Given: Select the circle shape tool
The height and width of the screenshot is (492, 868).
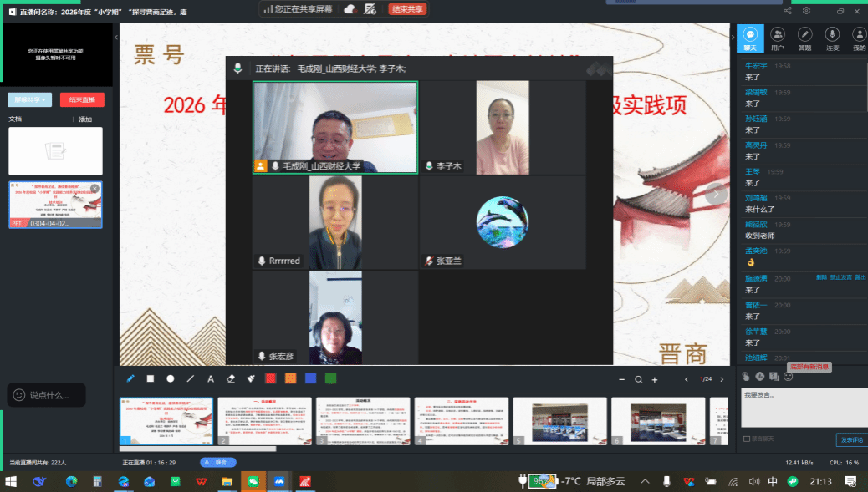Looking at the screenshot, I should pyautogui.click(x=171, y=378).
